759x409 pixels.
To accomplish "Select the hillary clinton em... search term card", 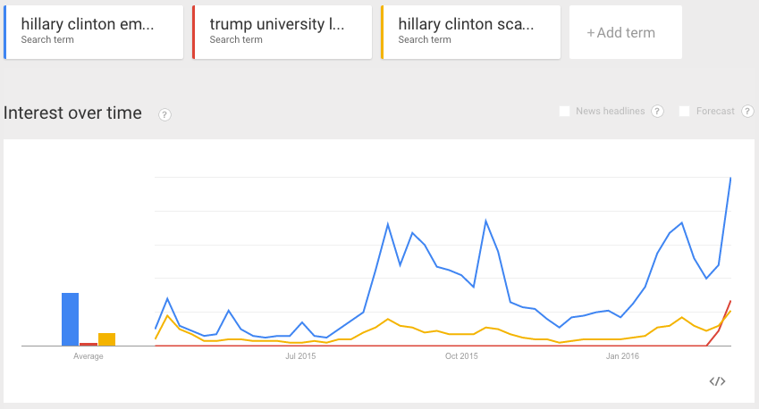I will [x=94, y=32].
